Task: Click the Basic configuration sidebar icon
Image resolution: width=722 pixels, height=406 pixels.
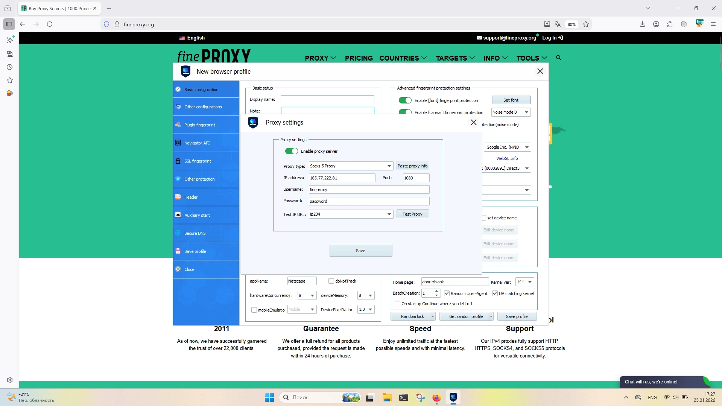Action: [178, 90]
